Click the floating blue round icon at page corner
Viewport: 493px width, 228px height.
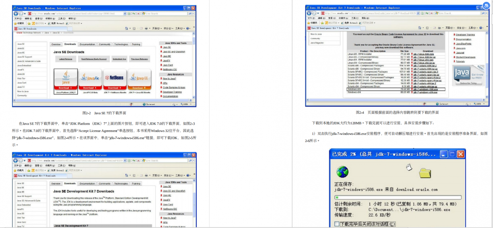(487, 6)
